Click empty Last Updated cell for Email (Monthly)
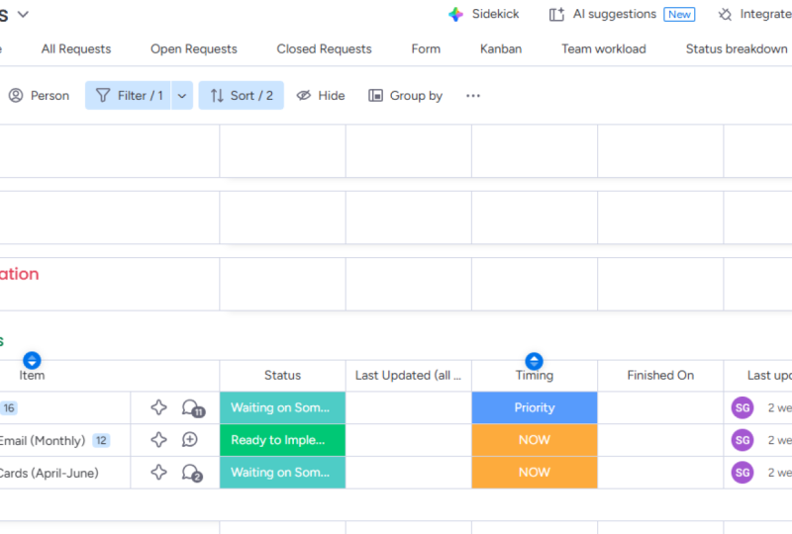 coord(408,440)
